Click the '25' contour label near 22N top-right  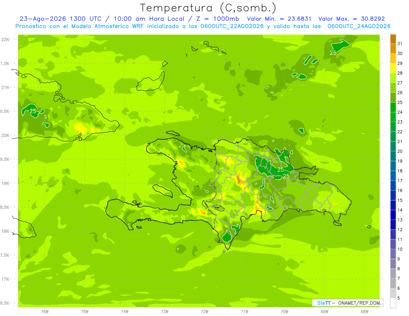(333, 52)
